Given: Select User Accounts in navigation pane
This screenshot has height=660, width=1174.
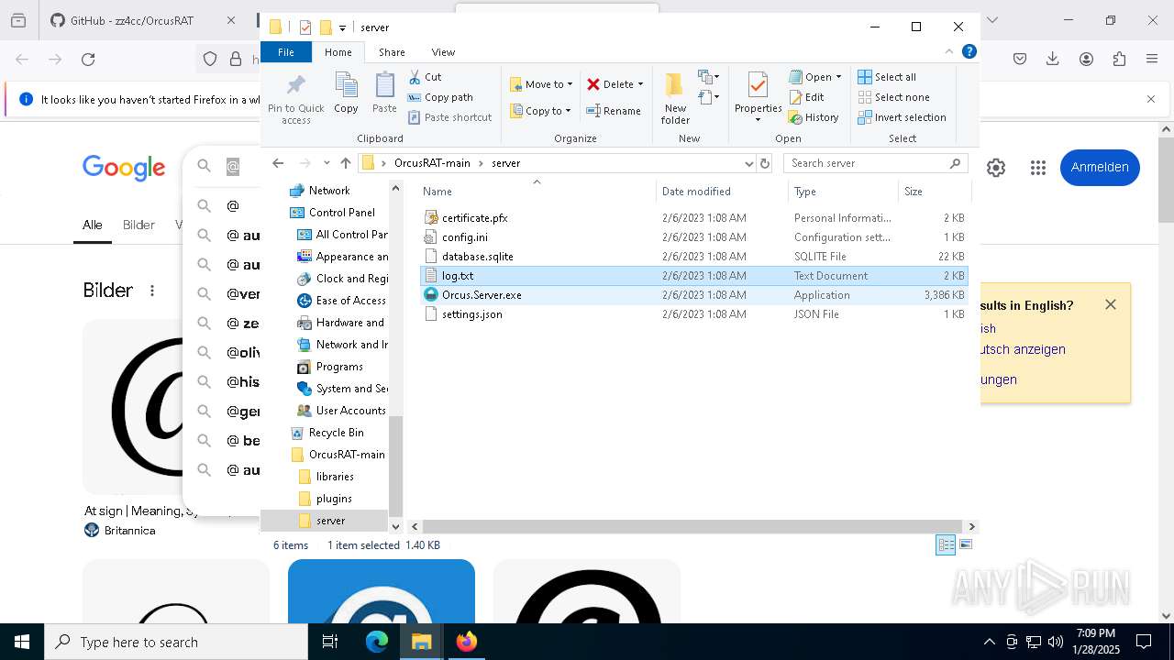Looking at the screenshot, I should (x=350, y=411).
